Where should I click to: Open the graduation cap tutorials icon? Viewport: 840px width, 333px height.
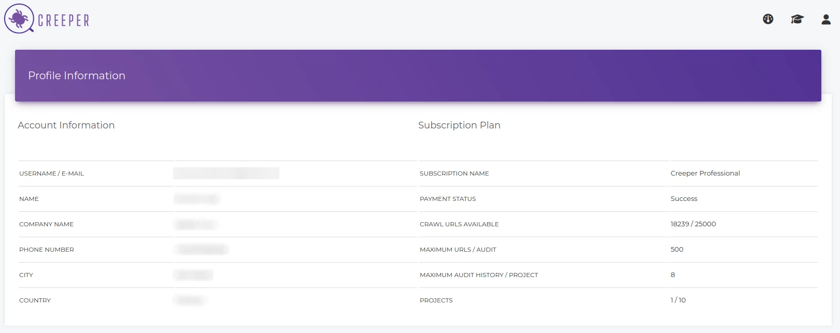[797, 19]
